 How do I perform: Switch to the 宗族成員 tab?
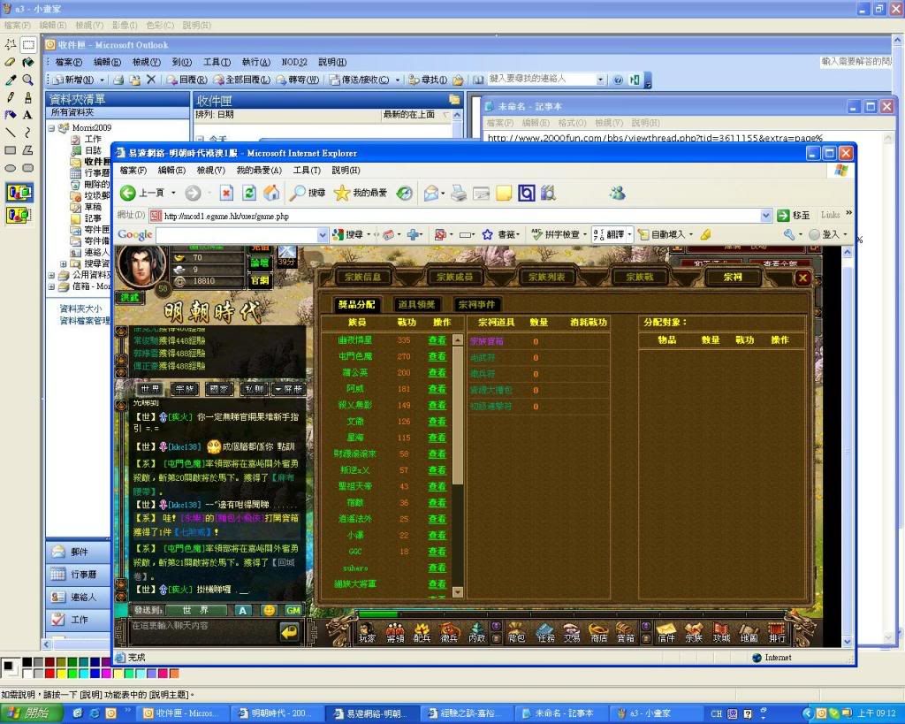click(x=454, y=277)
